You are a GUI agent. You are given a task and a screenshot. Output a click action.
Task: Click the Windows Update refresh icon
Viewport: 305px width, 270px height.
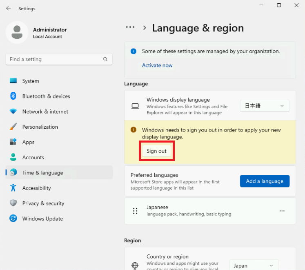(13, 219)
